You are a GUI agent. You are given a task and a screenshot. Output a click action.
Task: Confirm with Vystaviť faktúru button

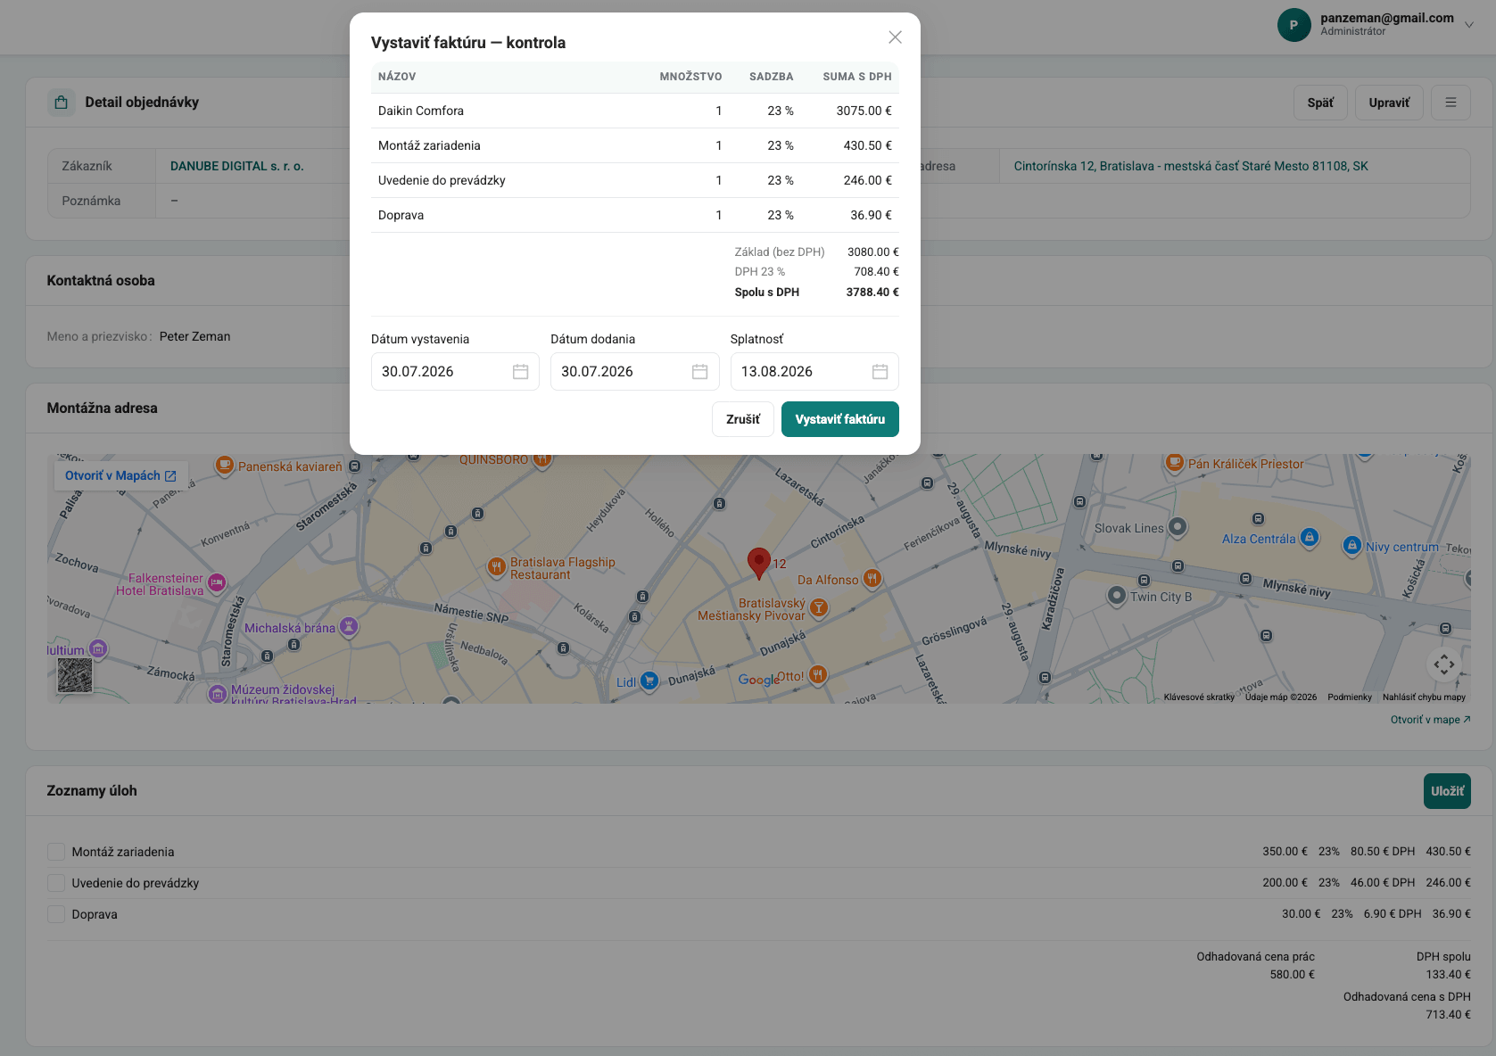point(840,419)
